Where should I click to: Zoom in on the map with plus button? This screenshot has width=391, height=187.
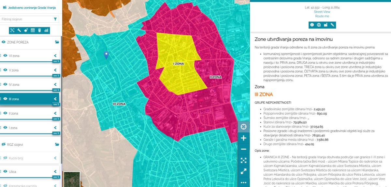click(243, 138)
